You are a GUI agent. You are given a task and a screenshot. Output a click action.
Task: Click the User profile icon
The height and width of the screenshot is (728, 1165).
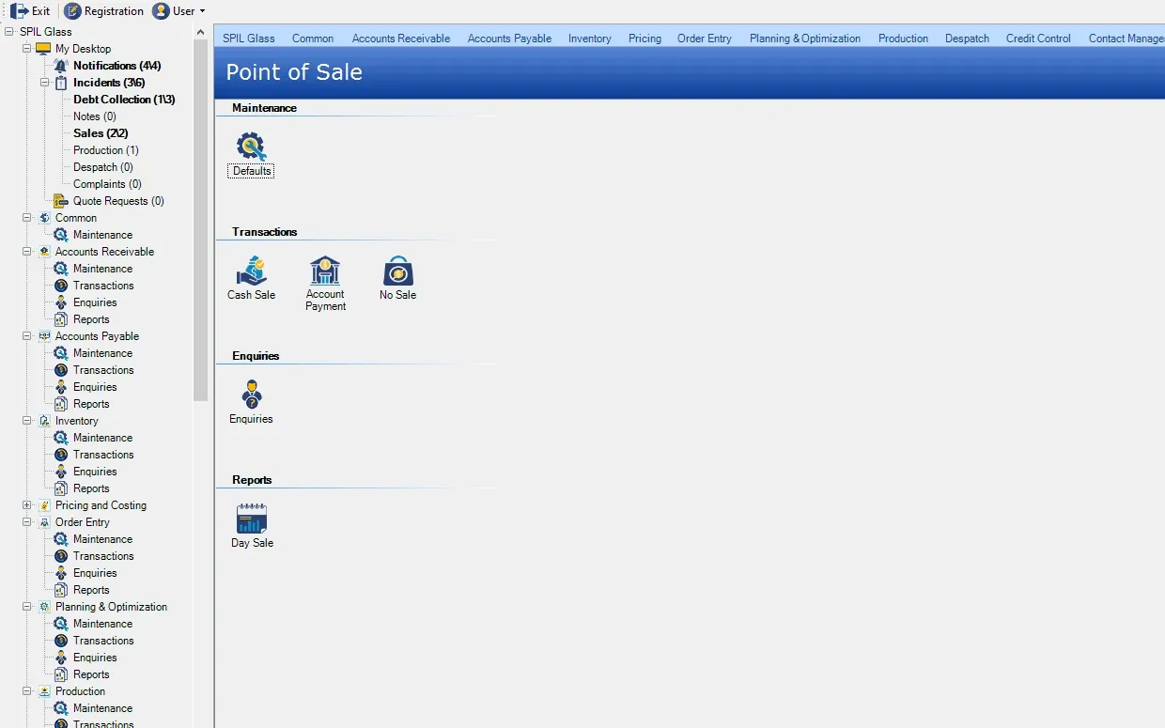(x=161, y=11)
